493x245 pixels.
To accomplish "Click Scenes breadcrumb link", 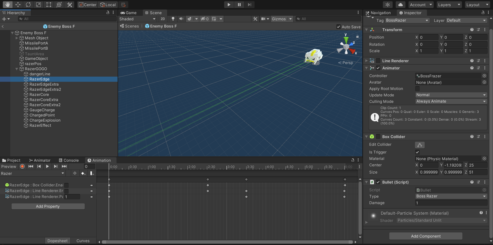I will (x=130, y=26).
